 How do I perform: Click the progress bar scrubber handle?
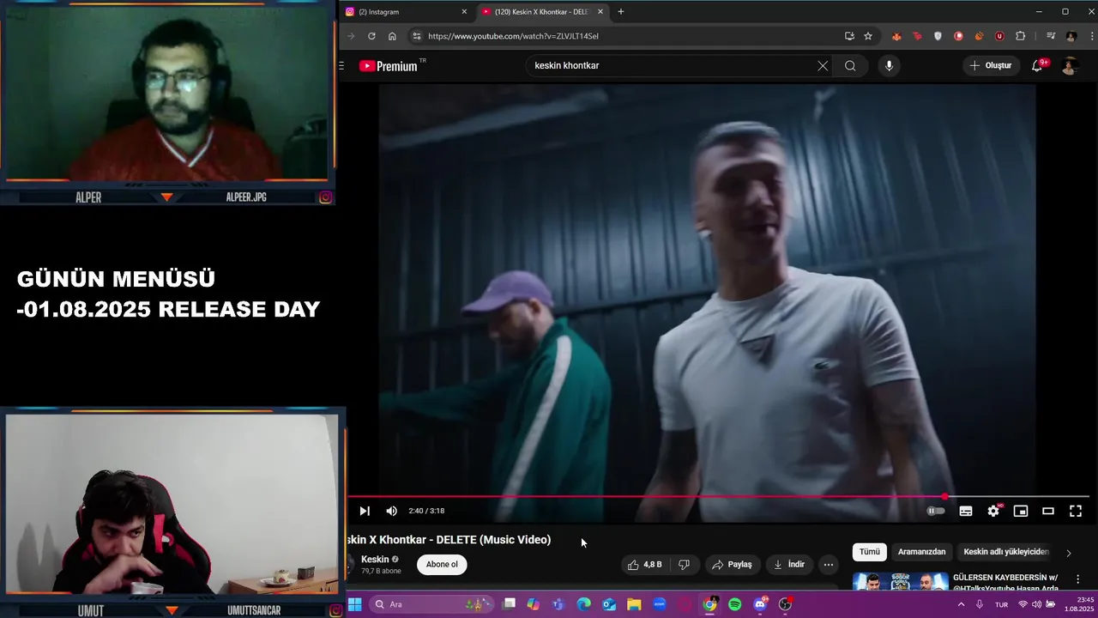tap(944, 496)
